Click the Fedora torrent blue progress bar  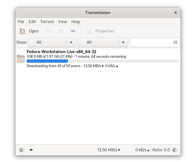47,61
